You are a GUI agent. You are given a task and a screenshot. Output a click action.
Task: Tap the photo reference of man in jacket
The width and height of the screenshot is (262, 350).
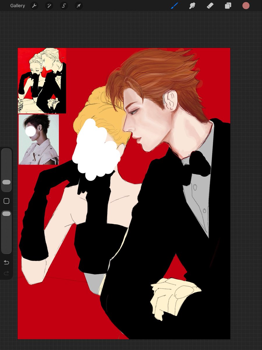coord(39,139)
